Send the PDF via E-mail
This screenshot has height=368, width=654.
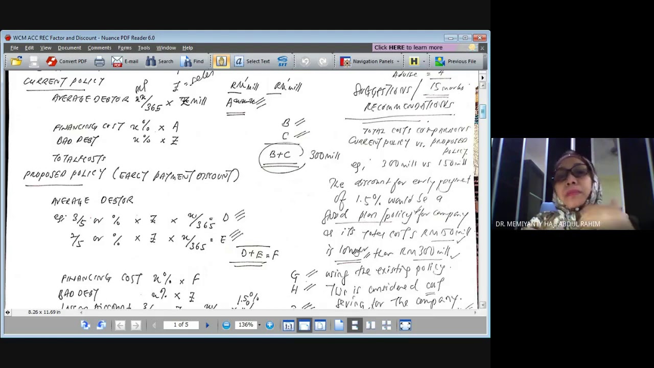coord(125,61)
